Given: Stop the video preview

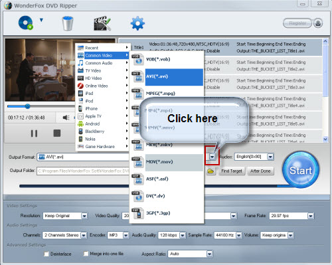Looking at the screenshot, I should pyautogui.click(x=57, y=133).
